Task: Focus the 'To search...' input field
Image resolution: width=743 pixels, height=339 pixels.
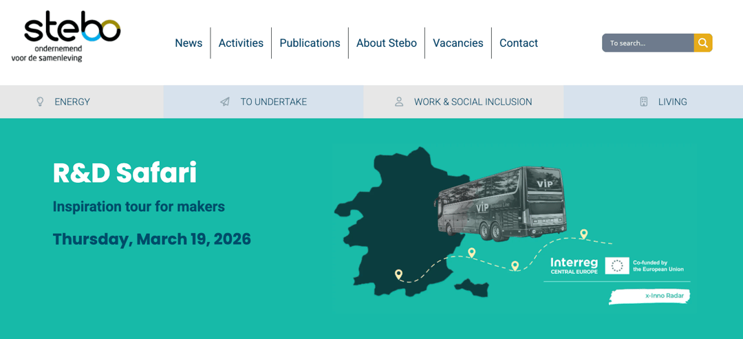Action: 647,43
